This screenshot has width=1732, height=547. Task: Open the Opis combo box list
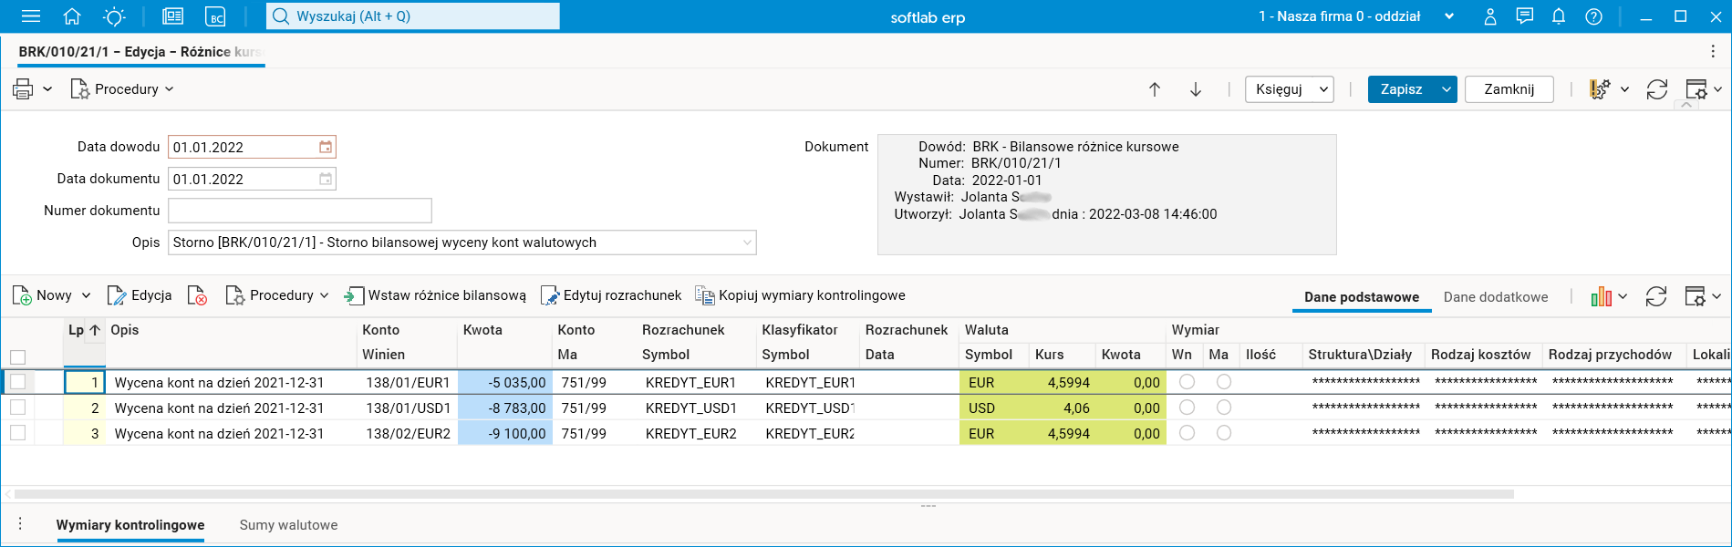[x=747, y=243]
